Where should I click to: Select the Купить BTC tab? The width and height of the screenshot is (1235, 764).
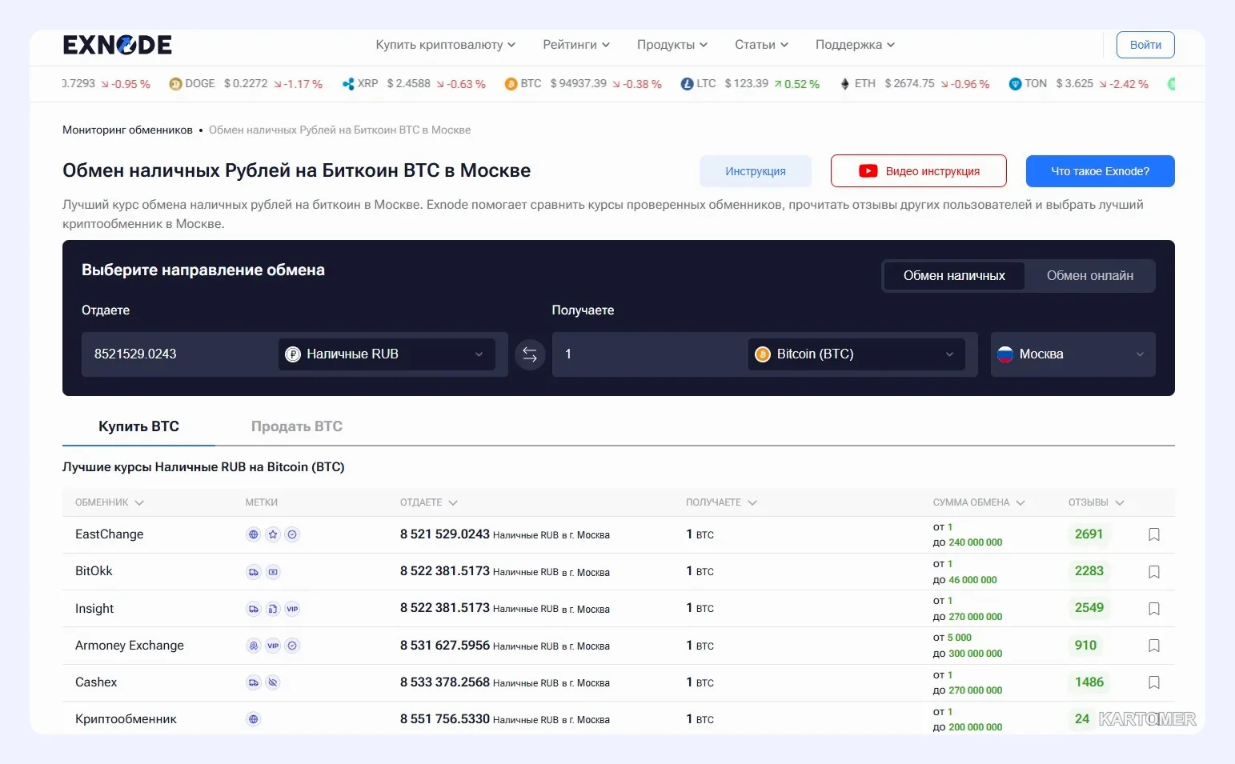138,427
